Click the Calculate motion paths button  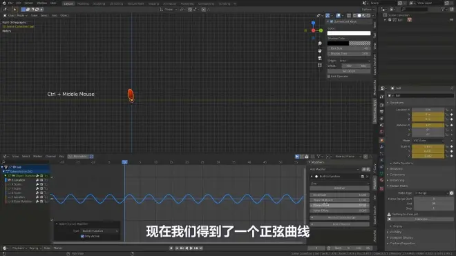[421, 219]
